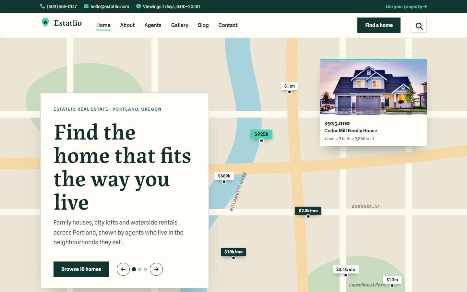Click the Willamette River map label
467x292 pixels.
(238, 192)
